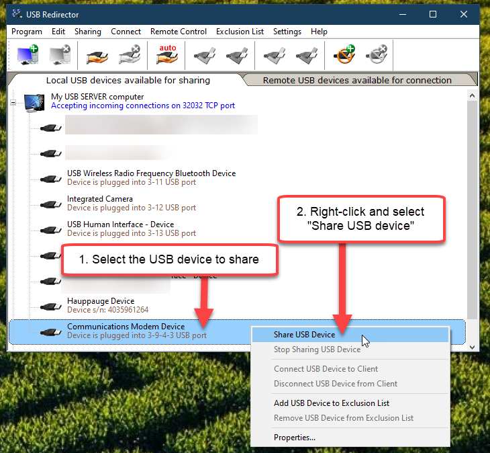Open the Remote Control menu
This screenshot has height=453, width=490.
coord(178,32)
